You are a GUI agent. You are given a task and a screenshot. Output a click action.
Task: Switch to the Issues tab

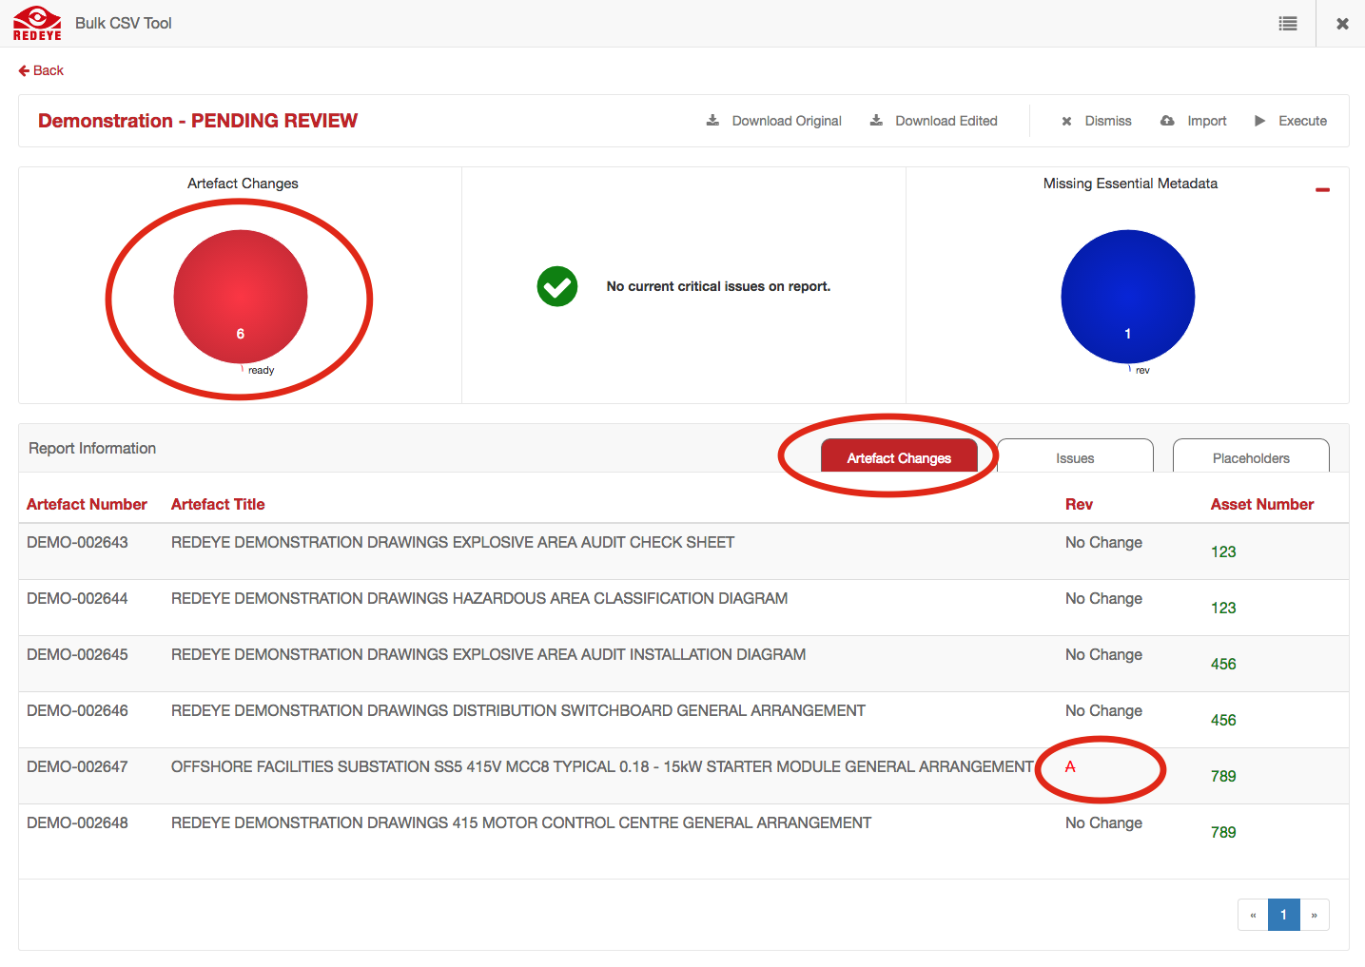pos(1074,457)
